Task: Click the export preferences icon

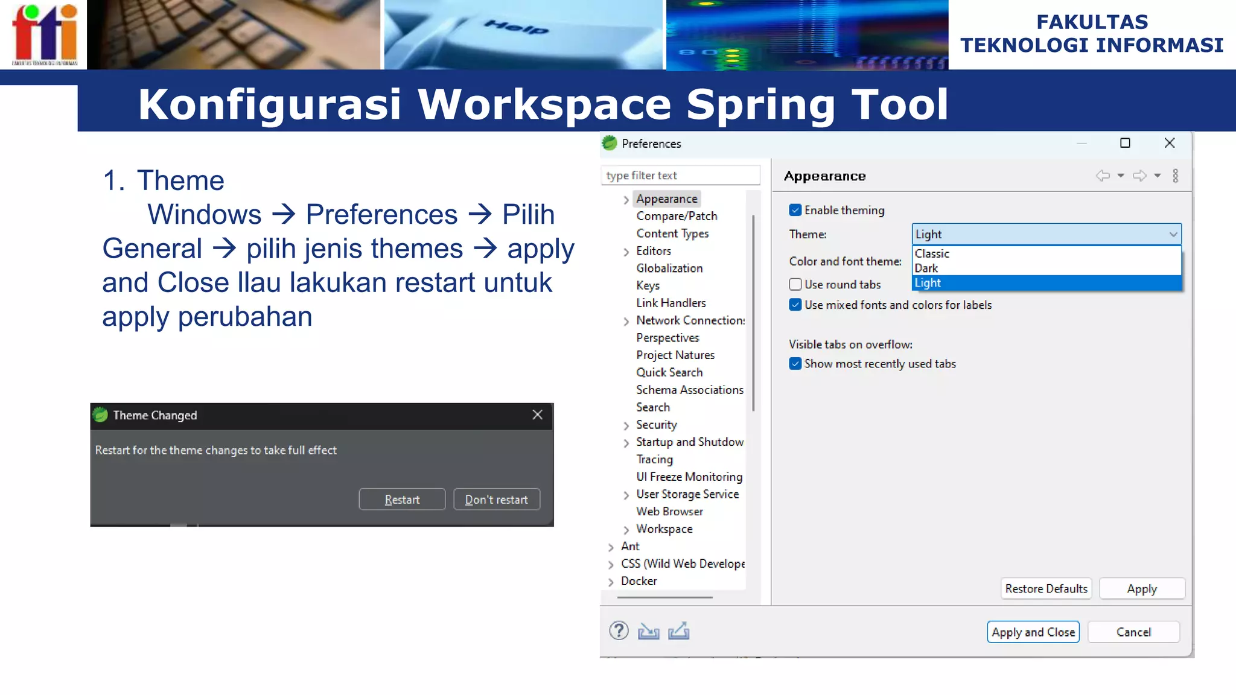Action: 678,631
